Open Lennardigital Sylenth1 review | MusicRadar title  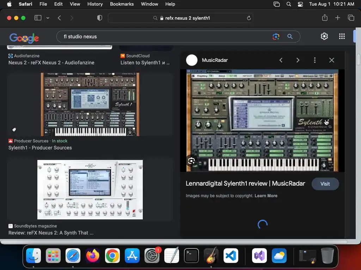[245, 184]
